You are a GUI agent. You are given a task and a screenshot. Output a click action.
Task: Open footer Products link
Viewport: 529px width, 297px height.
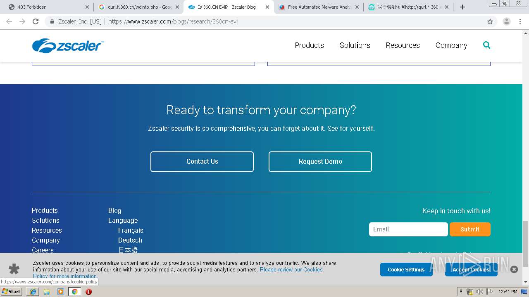45,210
